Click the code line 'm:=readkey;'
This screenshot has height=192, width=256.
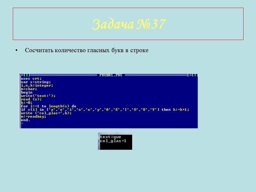[34, 116]
